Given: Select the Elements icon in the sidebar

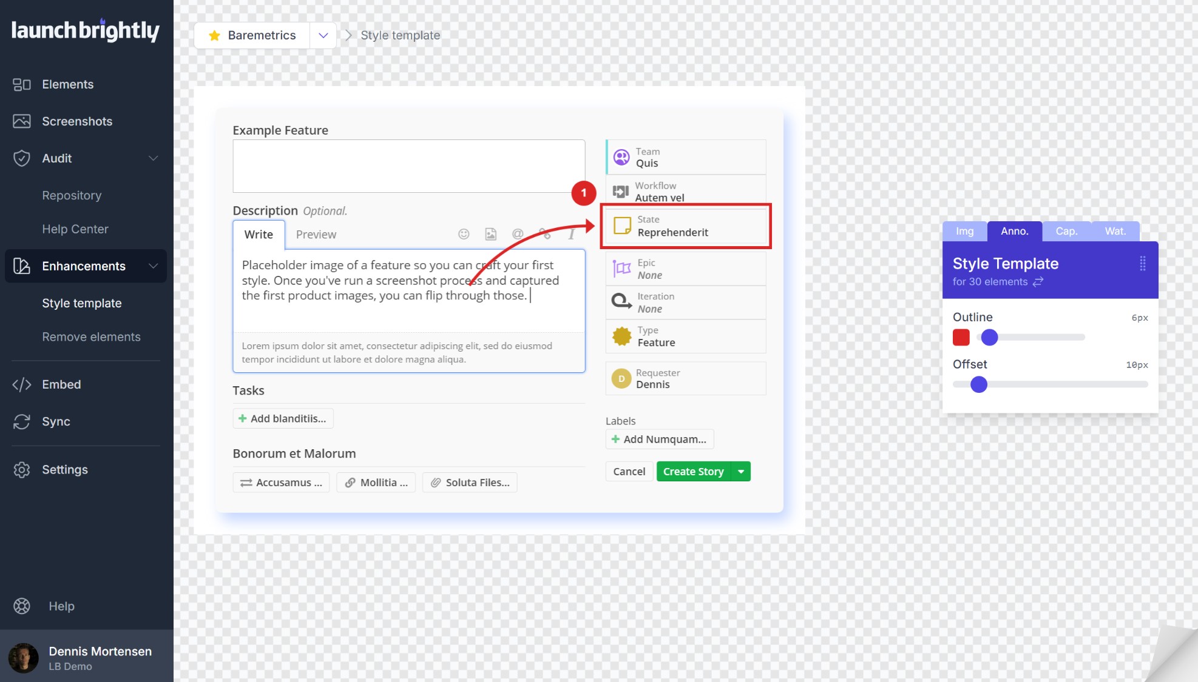Looking at the screenshot, I should click(x=22, y=84).
